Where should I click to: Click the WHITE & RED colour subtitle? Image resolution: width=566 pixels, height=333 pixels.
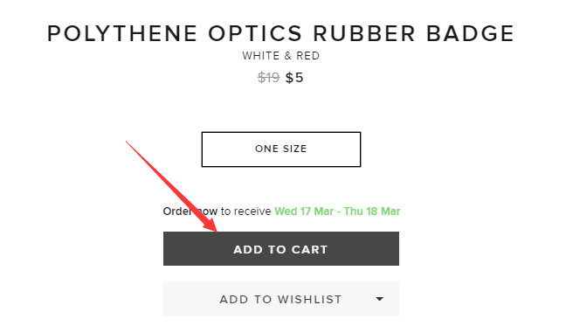click(x=281, y=56)
